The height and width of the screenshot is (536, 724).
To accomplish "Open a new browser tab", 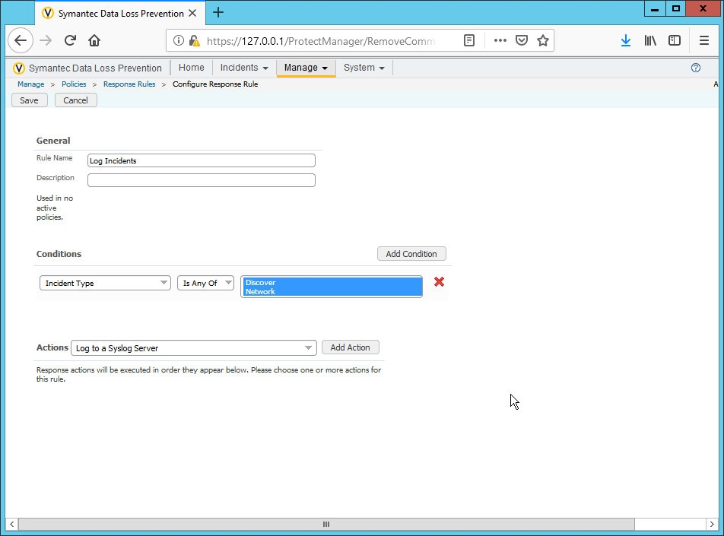I will (x=218, y=12).
